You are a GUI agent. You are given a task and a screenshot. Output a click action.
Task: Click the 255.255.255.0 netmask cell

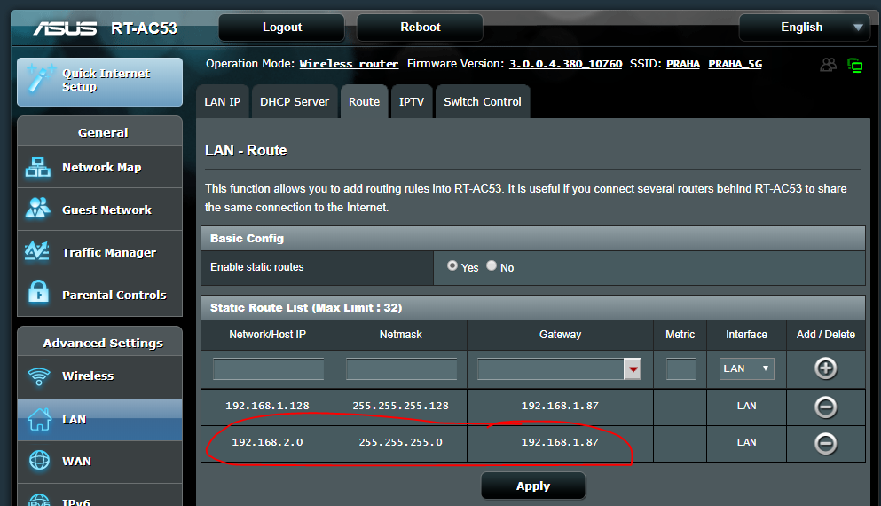[401, 442]
